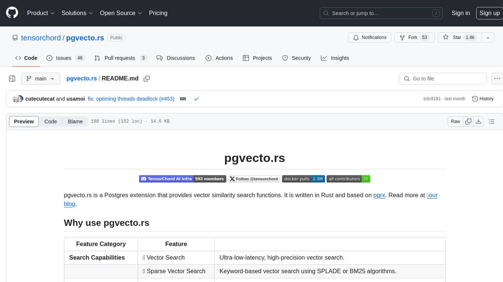This screenshot has width=503, height=282.
Task: Open the our blog link
Action: point(432,195)
